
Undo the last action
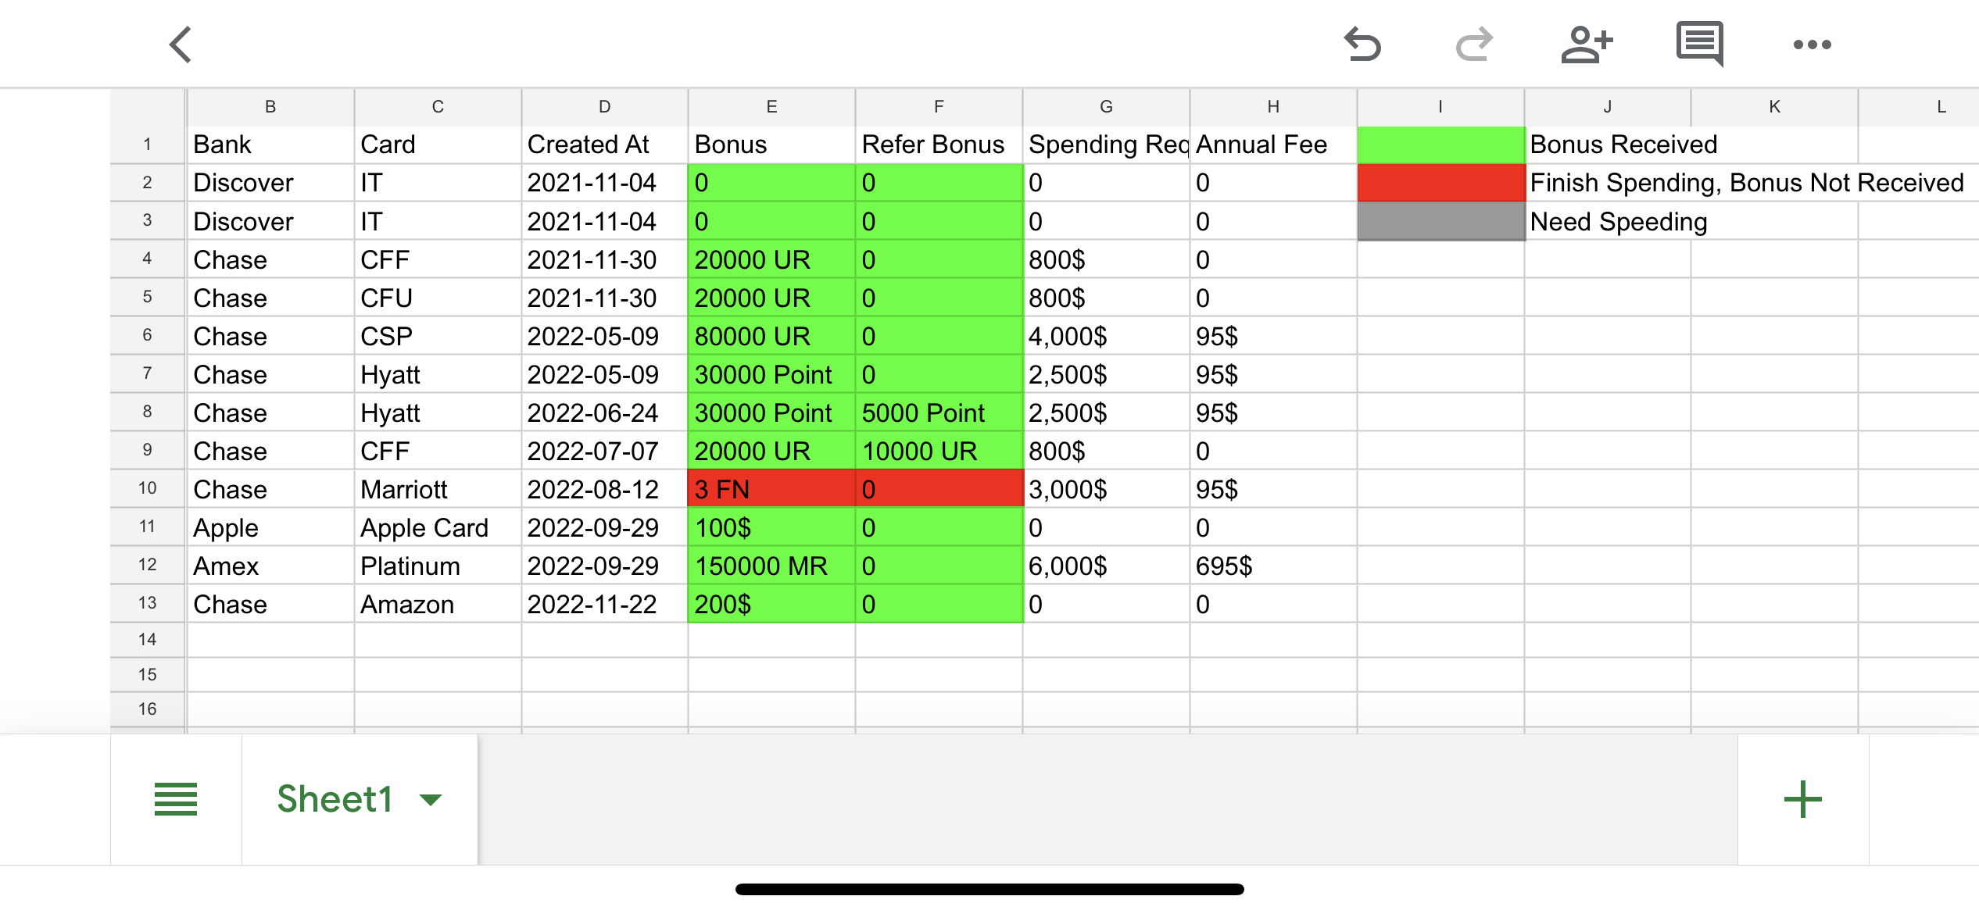1362,45
